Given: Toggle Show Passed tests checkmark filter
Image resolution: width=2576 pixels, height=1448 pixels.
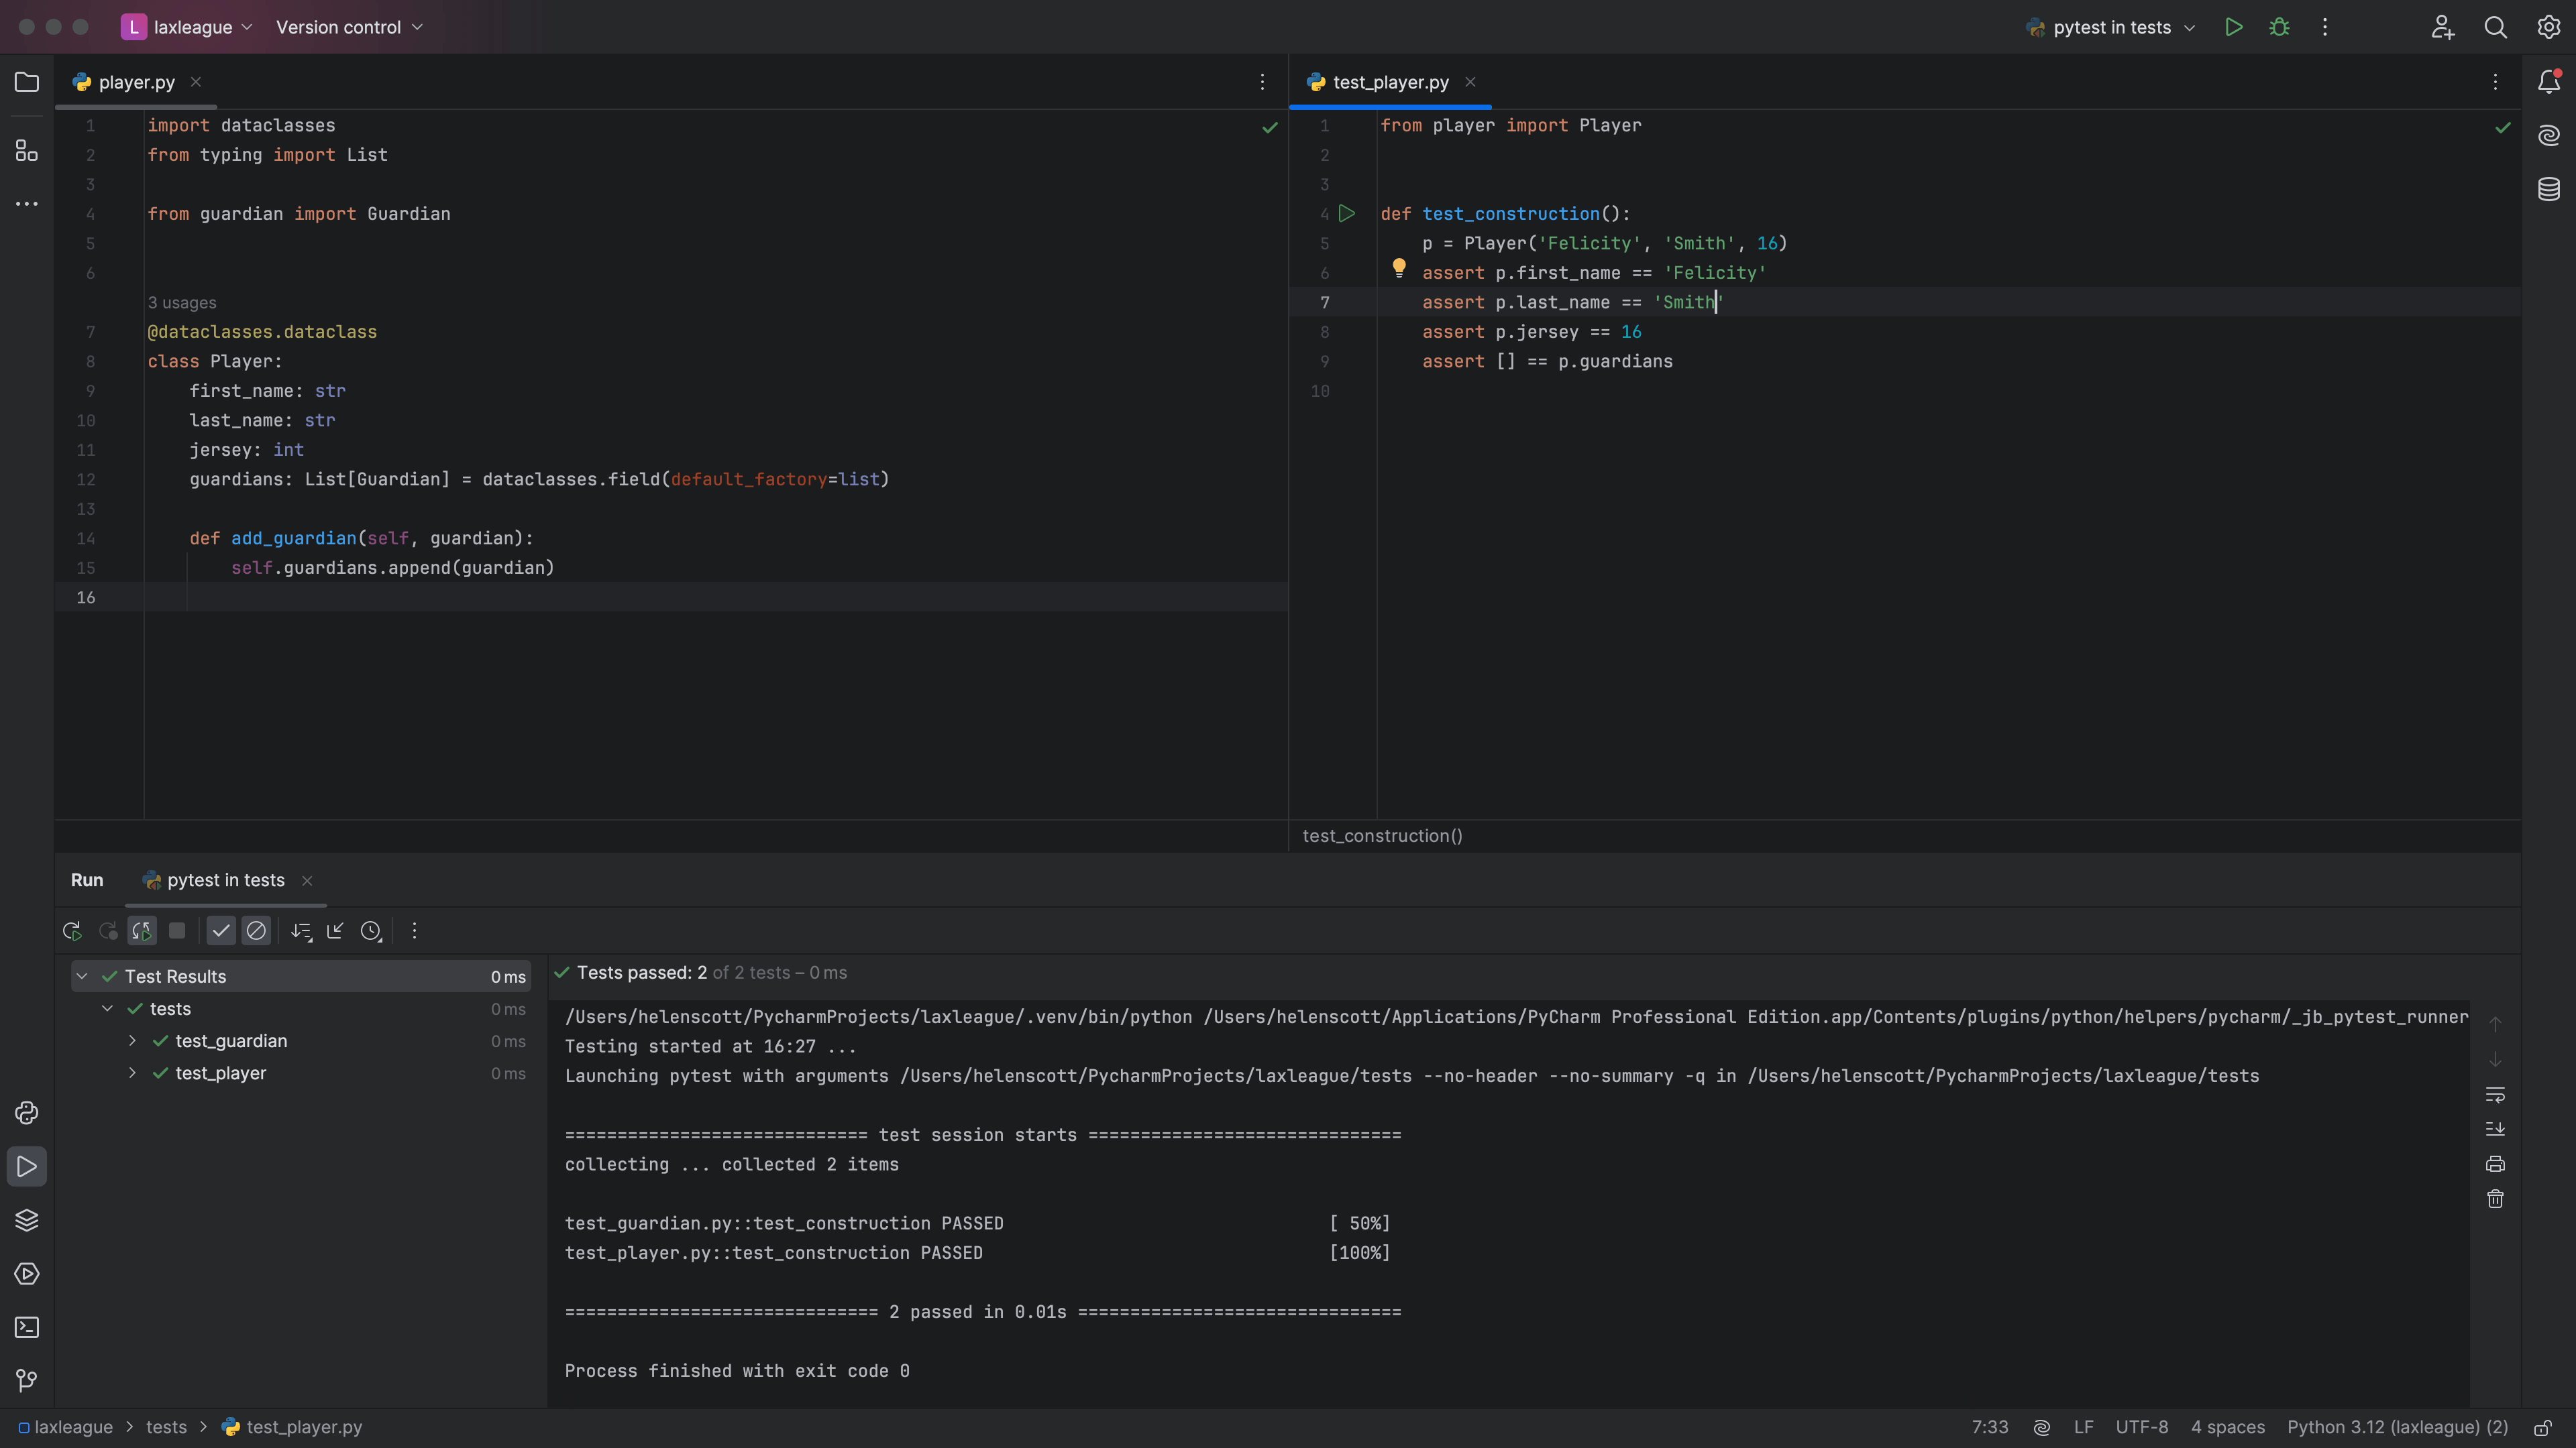Looking at the screenshot, I should tap(221, 931).
